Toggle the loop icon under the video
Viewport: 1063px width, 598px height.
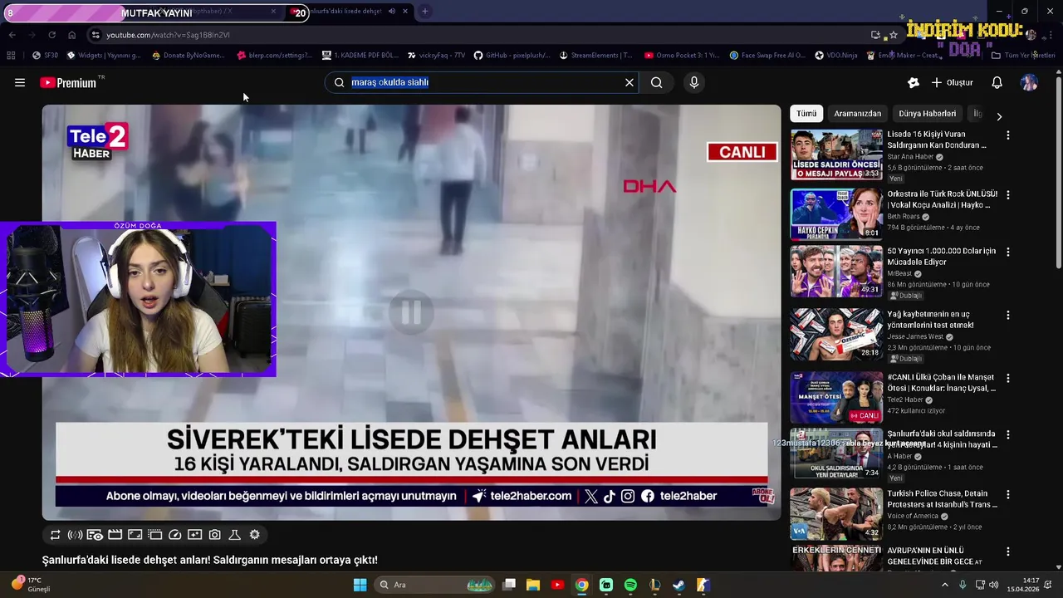coord(56,535)
